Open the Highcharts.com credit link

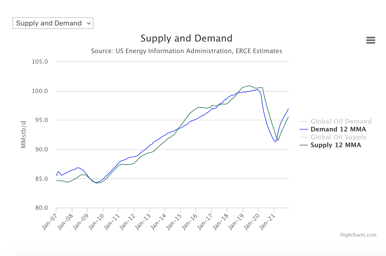(358, 235)
